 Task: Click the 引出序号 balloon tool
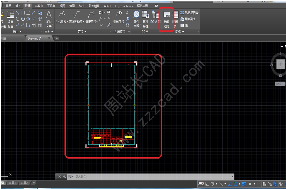pyautogui.click(x=119, y=17)
